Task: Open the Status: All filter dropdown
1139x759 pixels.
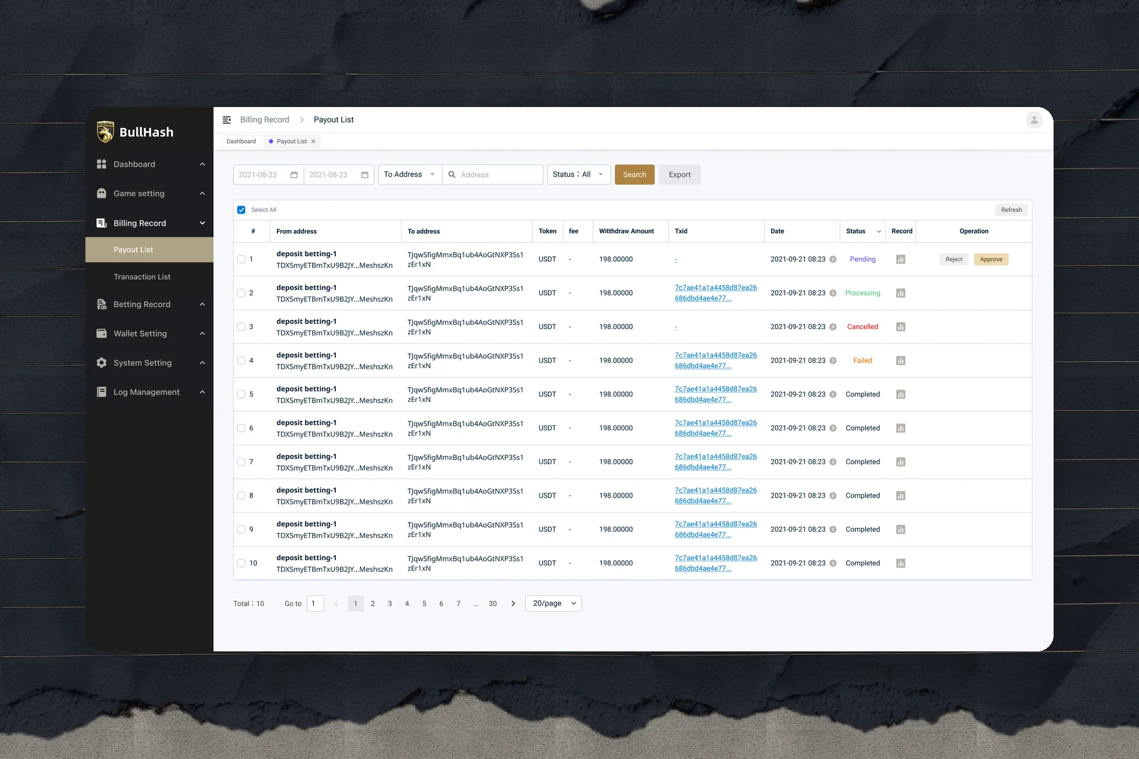Action: [579, 175]
